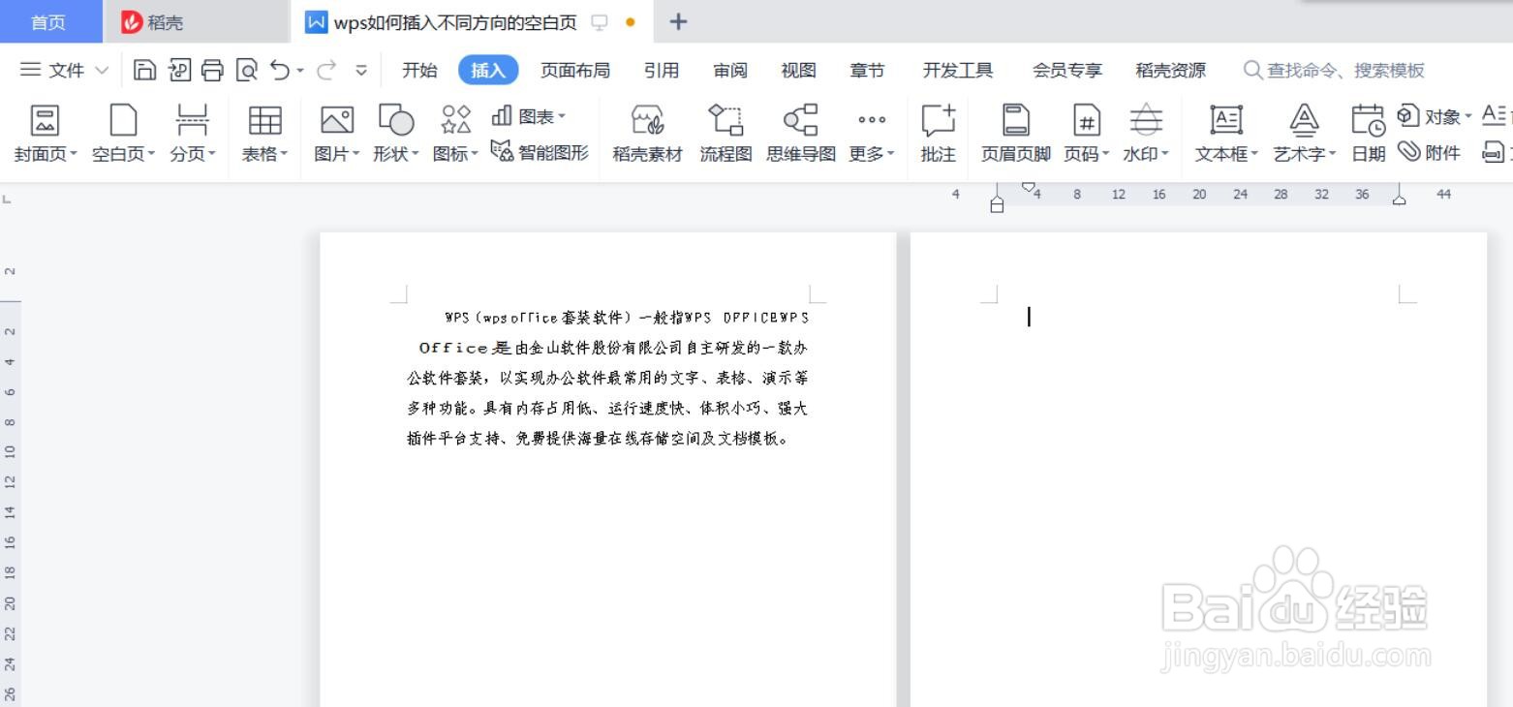Click the display mode icon on document tab

click(x=600, y=21)
